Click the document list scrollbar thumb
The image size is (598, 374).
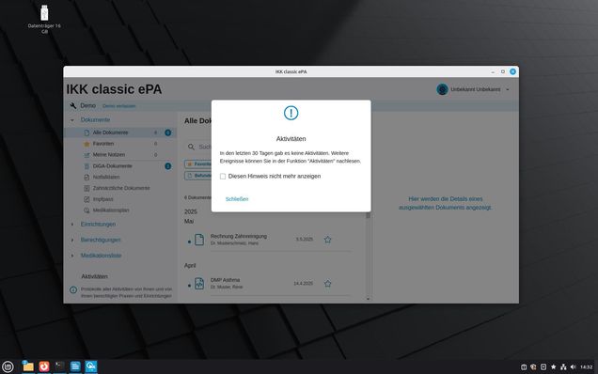(x=368, y=215)
